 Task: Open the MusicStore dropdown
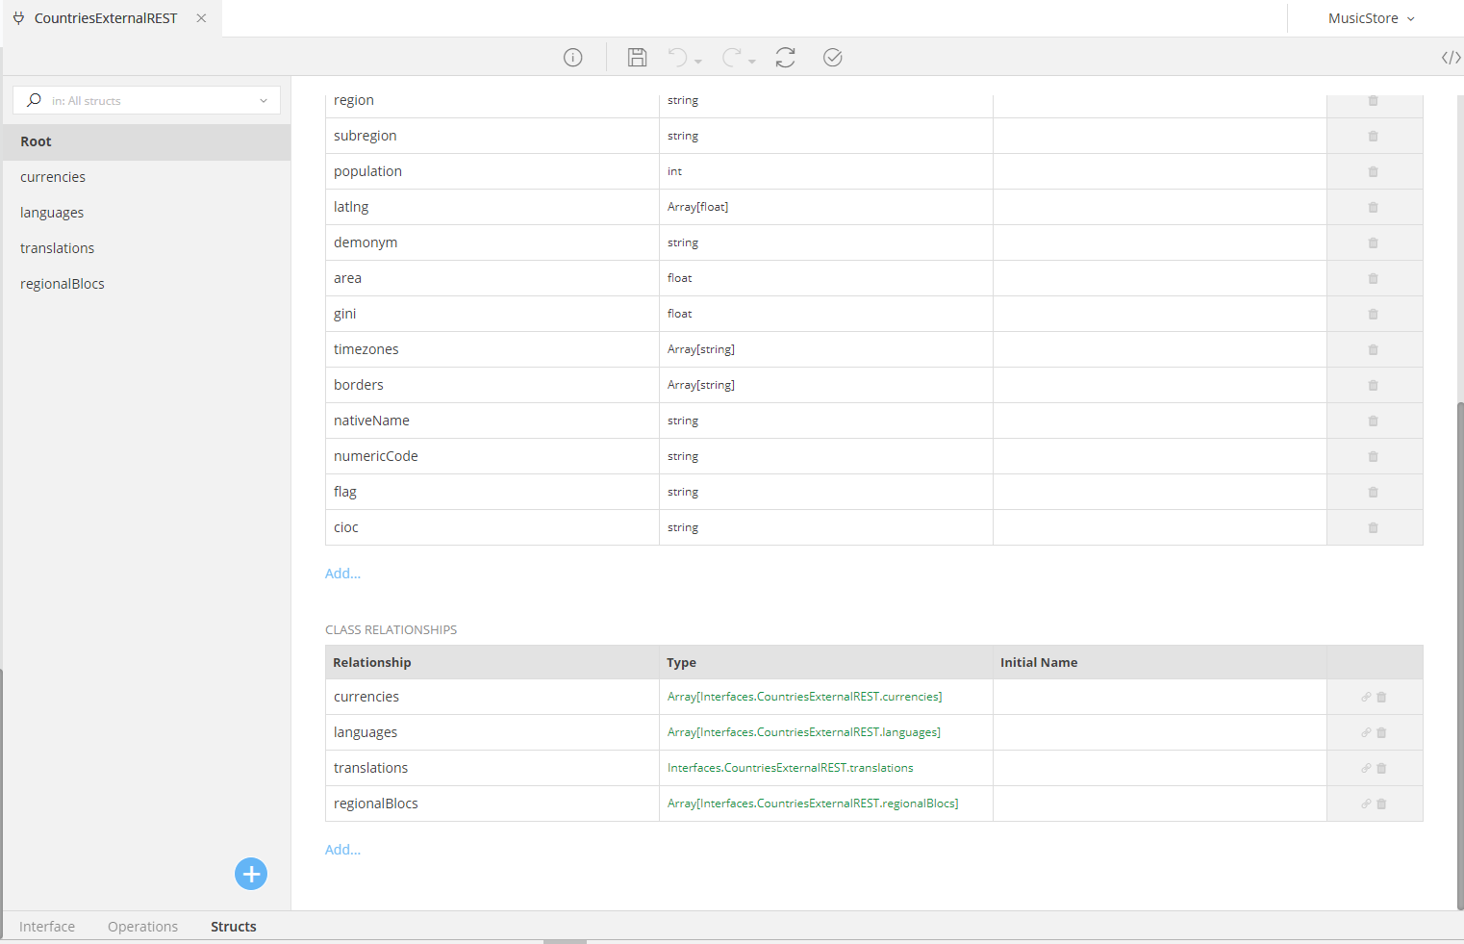pyautogui.click(x=1371, y=18)
